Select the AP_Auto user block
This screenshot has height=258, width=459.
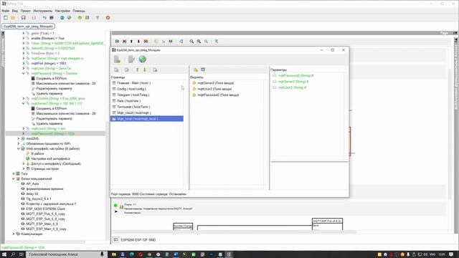coord(32,183)
